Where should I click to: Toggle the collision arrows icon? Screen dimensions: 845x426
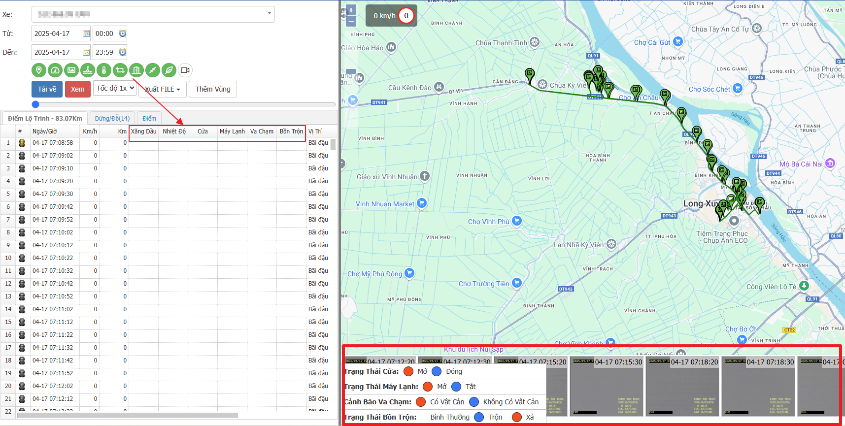pos(152,70)
